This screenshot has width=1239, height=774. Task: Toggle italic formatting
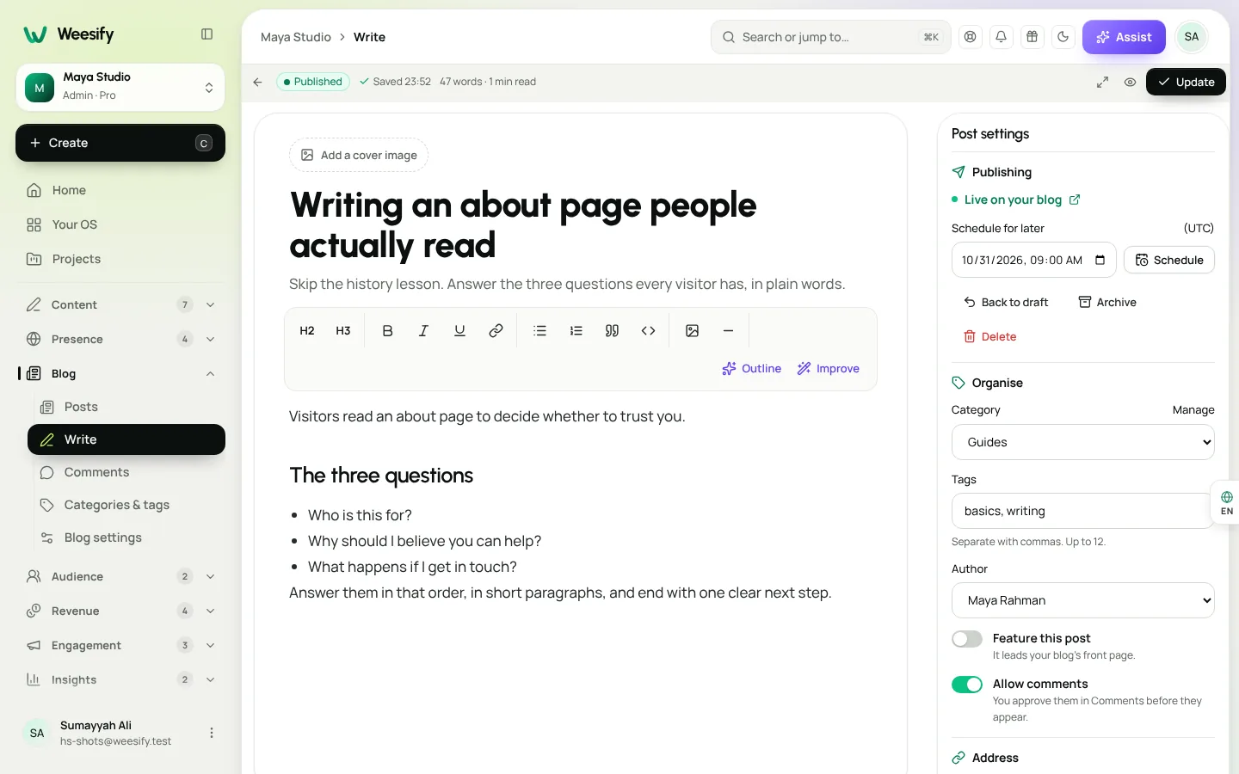tap(423, 330)
